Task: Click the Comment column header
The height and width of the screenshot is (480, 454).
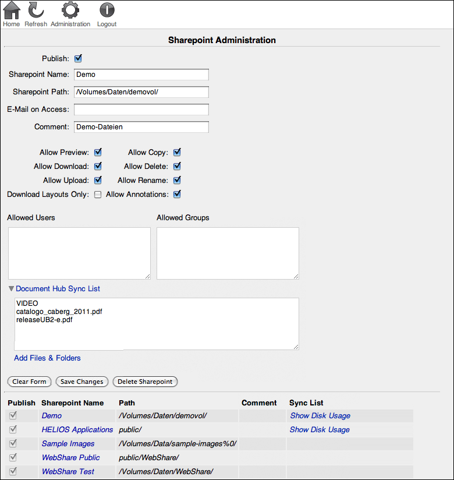Action: (259, 403)
